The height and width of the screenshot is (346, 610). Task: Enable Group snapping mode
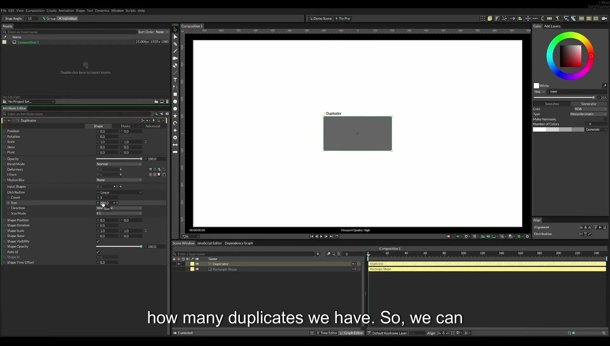click(x=49, y=18)
